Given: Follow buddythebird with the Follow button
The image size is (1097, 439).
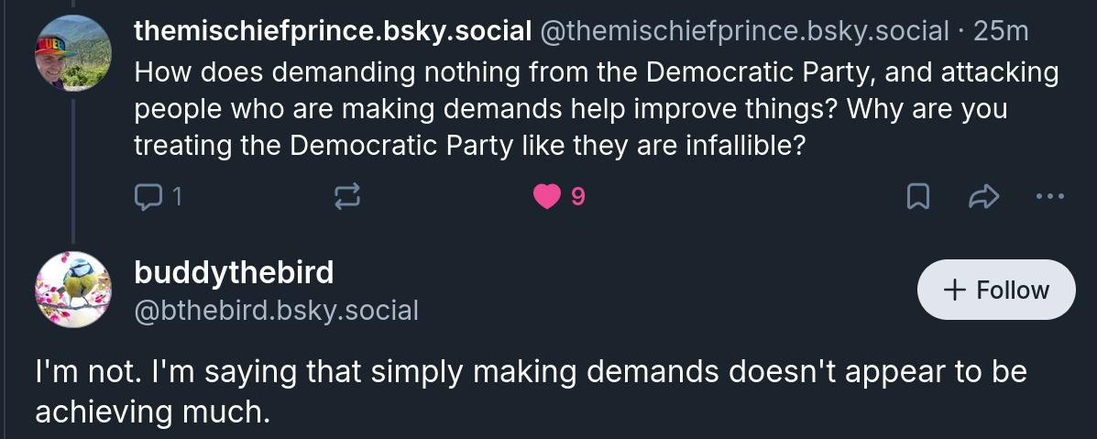Looking at the screenshot, I should click(x=996, y=290).
